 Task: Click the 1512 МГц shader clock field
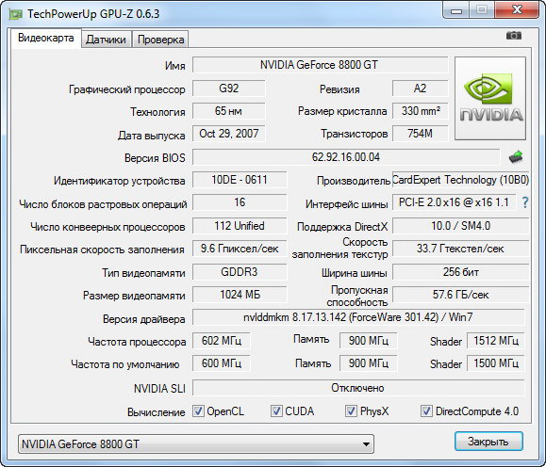(496, 341)
